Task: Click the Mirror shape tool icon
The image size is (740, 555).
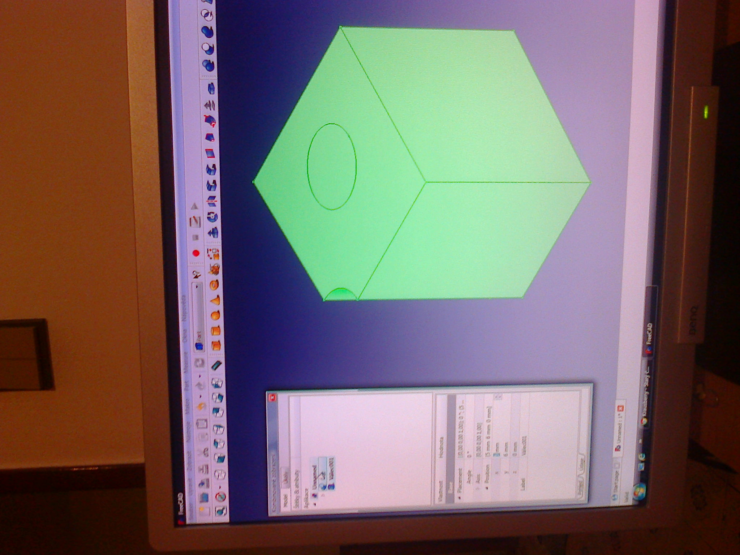Action: 212,201
